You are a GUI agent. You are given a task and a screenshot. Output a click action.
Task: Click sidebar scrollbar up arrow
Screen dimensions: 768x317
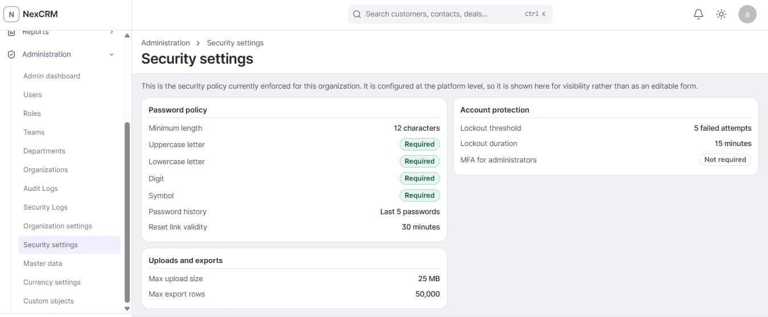pyautogui.click(x=127, y=35)
